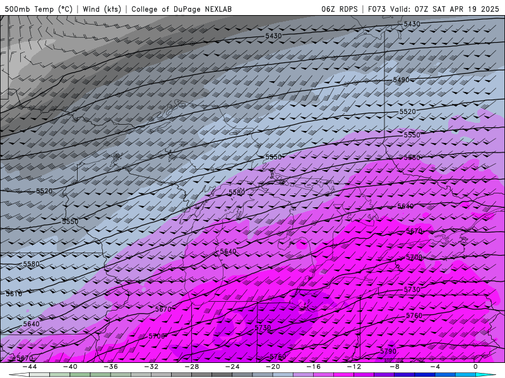Click the -40 colorbar tick label
The width and height of the screenshot is (505, 378).
[70, 367]
